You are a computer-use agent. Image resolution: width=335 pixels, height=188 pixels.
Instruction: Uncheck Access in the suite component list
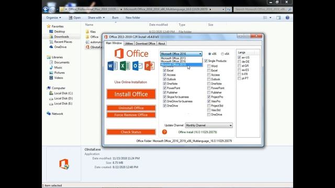point(164,75)
